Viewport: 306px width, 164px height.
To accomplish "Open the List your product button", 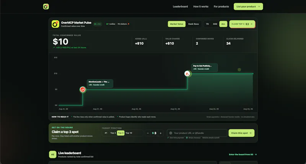I will tap(248, 6).
